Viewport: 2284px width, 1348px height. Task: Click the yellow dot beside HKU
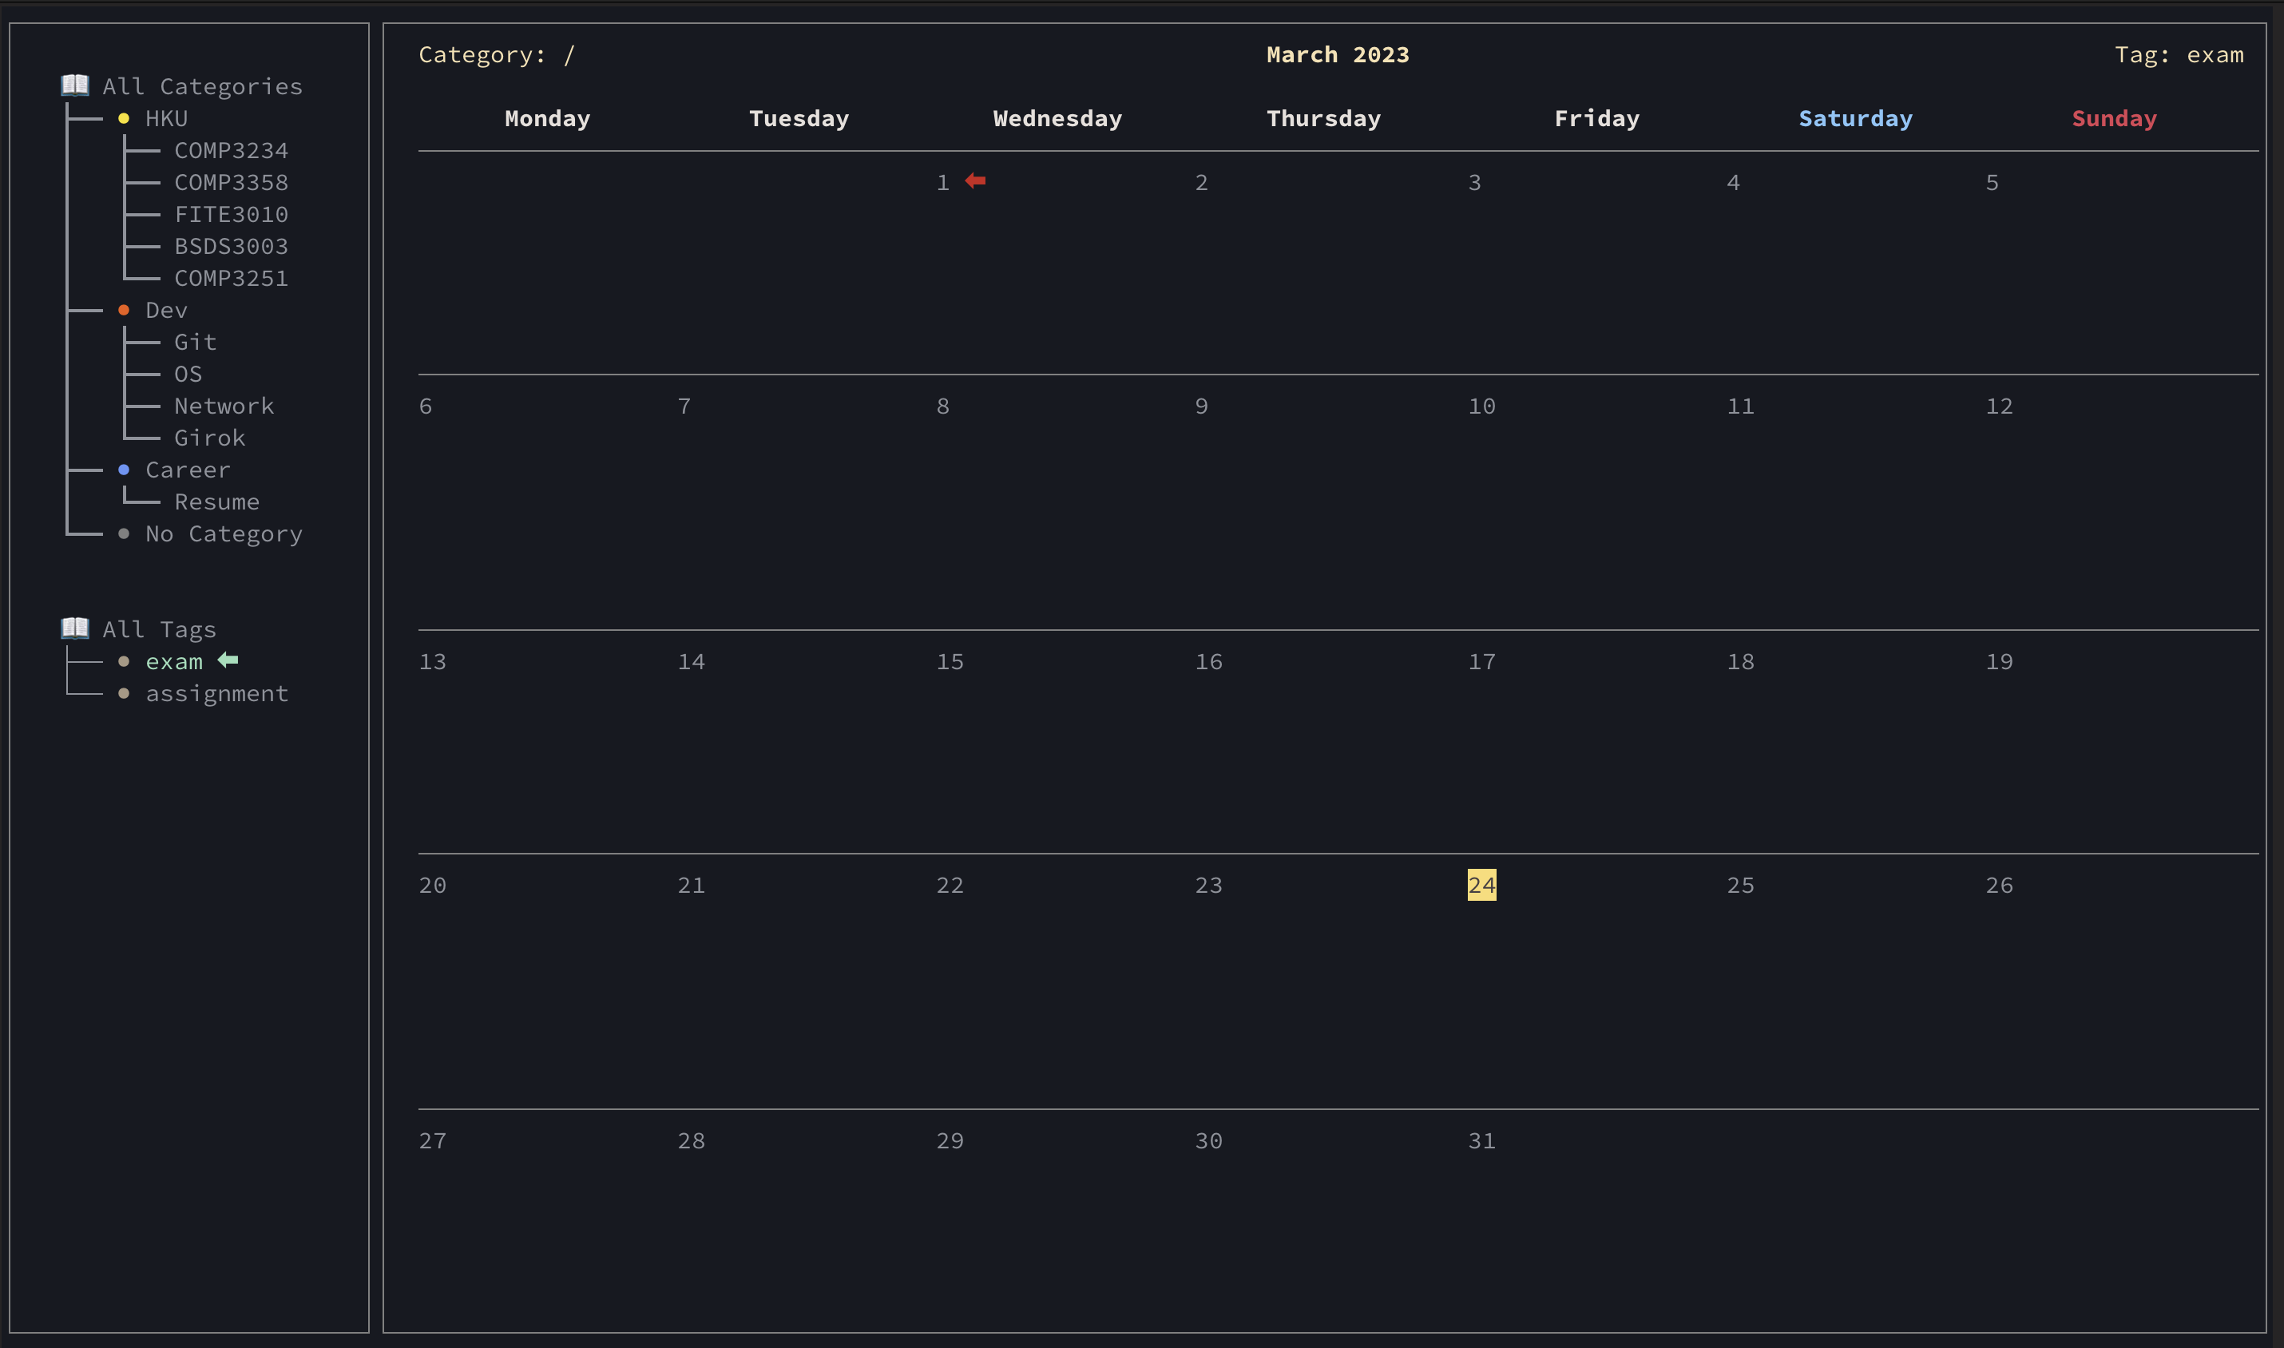[124, 118]
